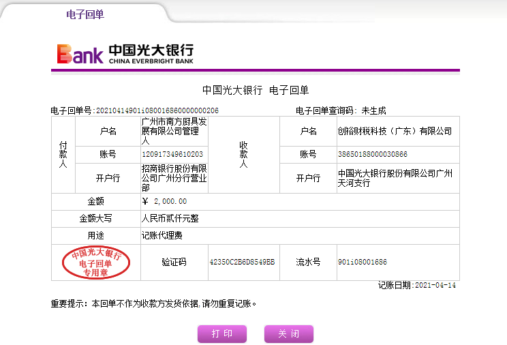Viewport: 507px width, 345px height.
Task: Select payee account 38650188000030866
Action: [x=373, y=154]
